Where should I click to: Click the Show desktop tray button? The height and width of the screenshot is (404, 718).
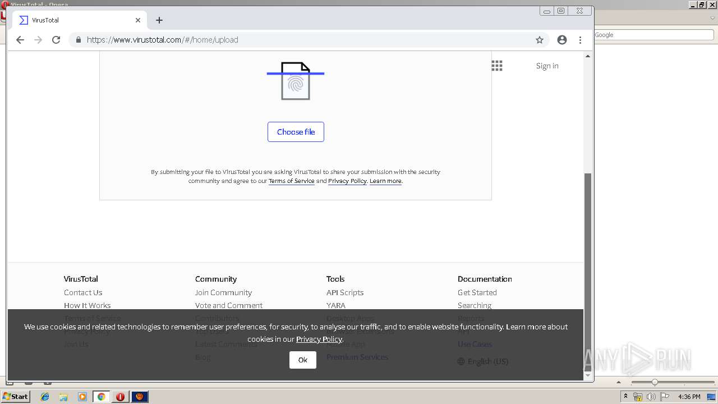[712, 397]
